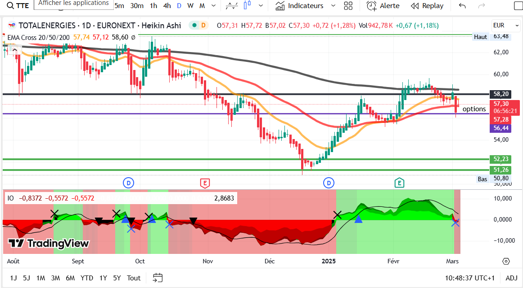
Task: Switch to the 1h timeframe
Action: 153,6
